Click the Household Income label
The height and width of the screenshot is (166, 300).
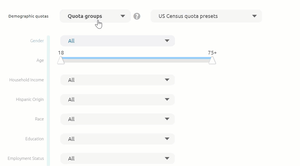coord(27,80)
